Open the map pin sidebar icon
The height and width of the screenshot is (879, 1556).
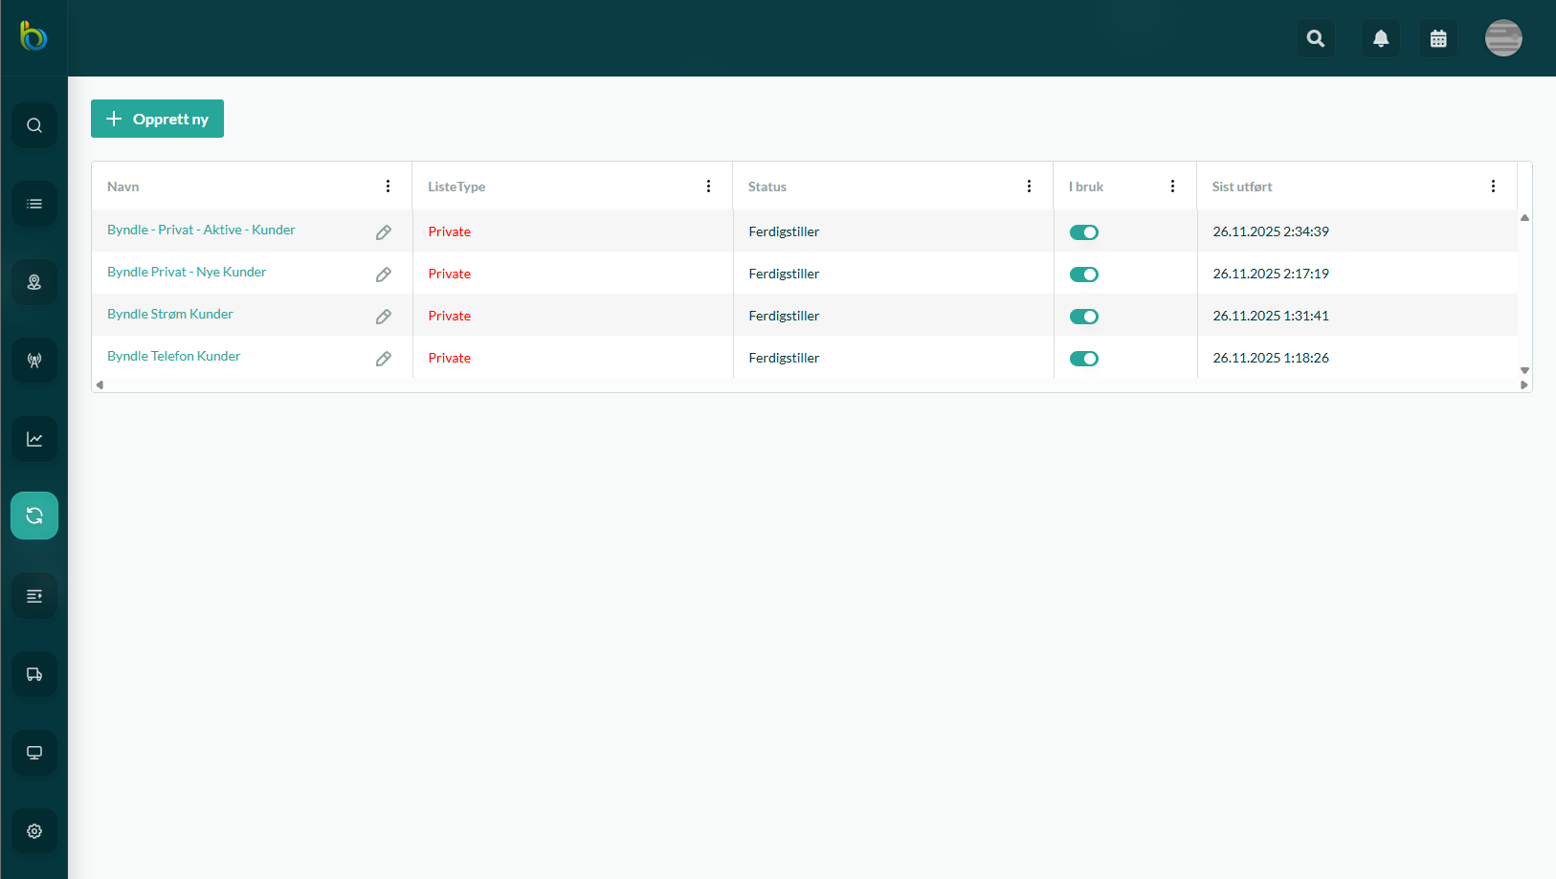(34, 282)
